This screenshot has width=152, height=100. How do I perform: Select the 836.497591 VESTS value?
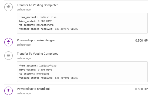(x=66, y=78)
